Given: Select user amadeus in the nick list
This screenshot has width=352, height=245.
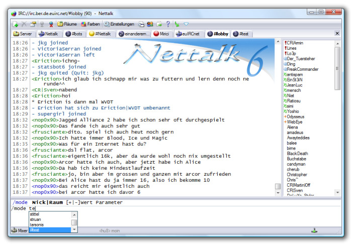Looking at the screenshot, I should pos(295,133).
